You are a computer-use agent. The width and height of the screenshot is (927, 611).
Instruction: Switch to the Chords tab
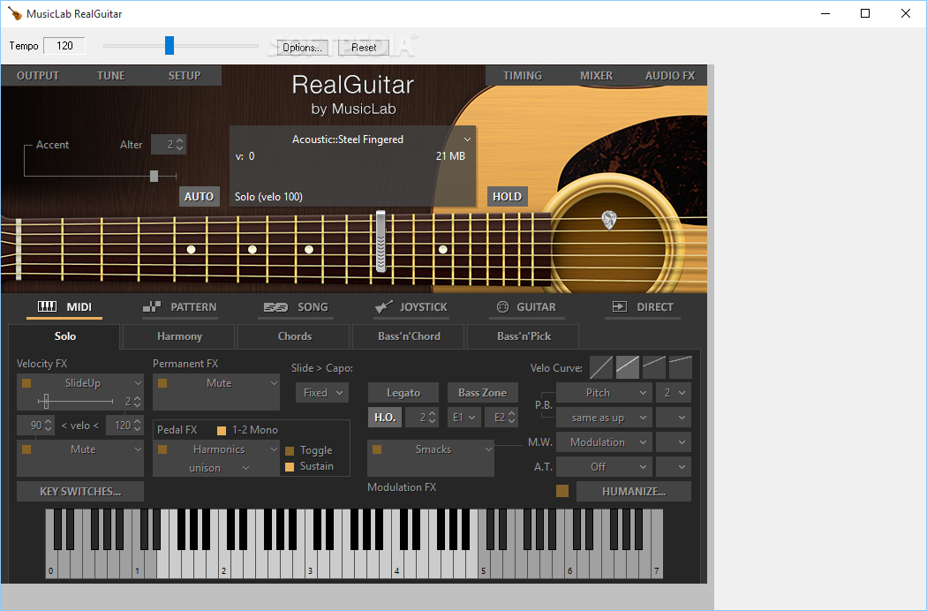coord(294,336)
